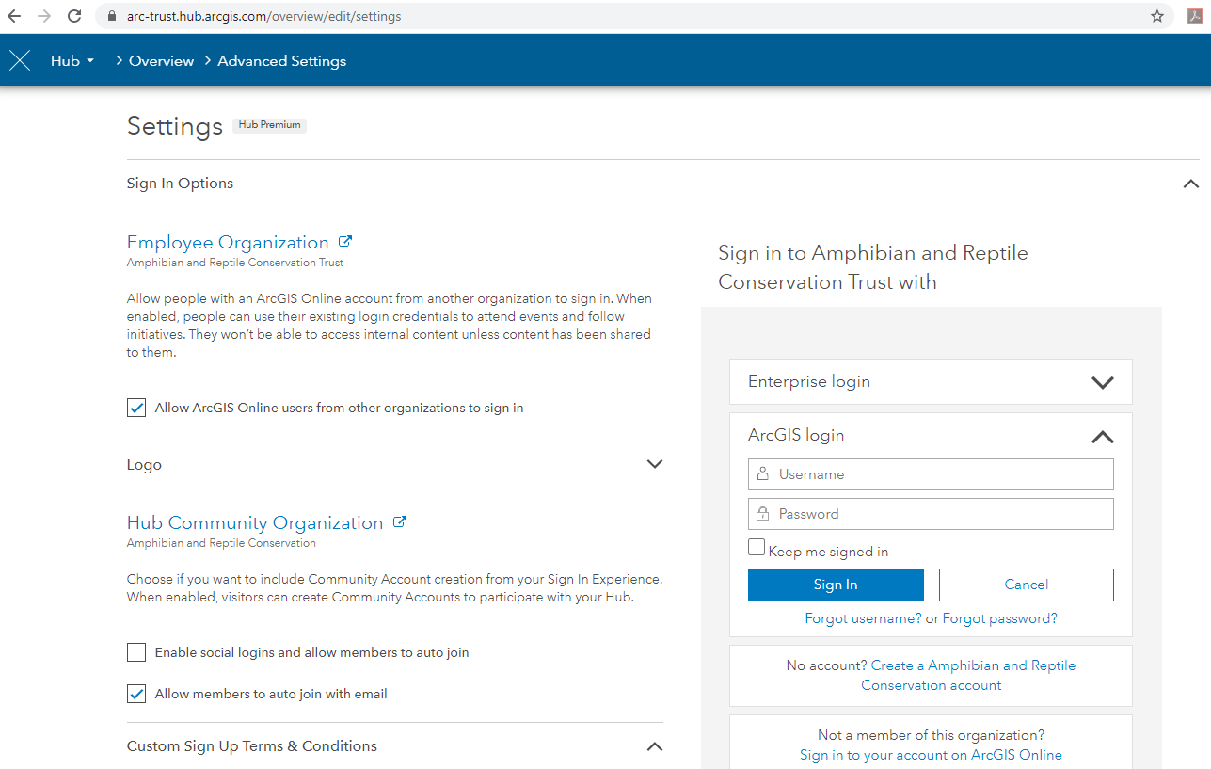
Task: Expand the Enterprise login panel
Action: [x=1102, y=382]
